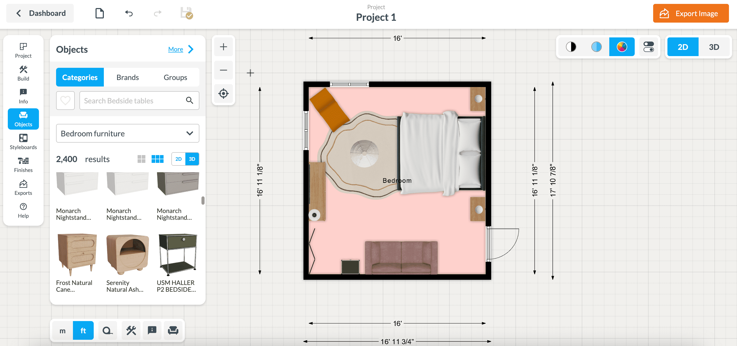Open the Finishes sidebar panel

[23, 164]
